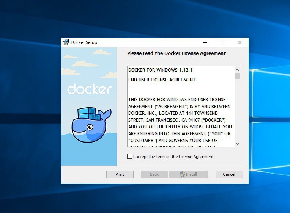Viewport: 290px width, 213px height.
Task: Click the Install button with shield icon
Action: point(189,174)
